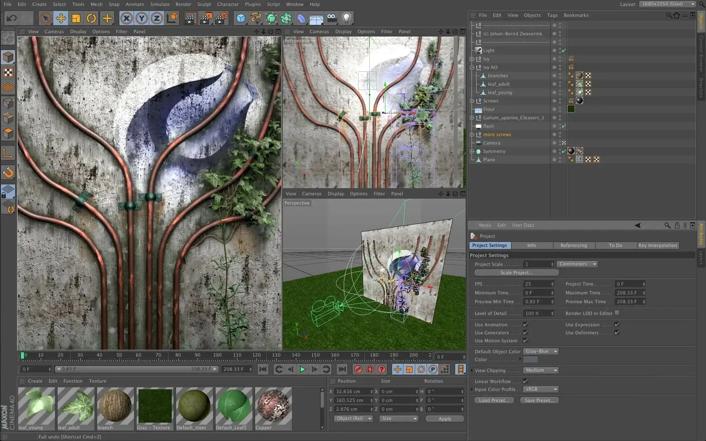Screen dimensions: 706x441
Task: Select the Copper material thumbnail
Action: point(273,405)
